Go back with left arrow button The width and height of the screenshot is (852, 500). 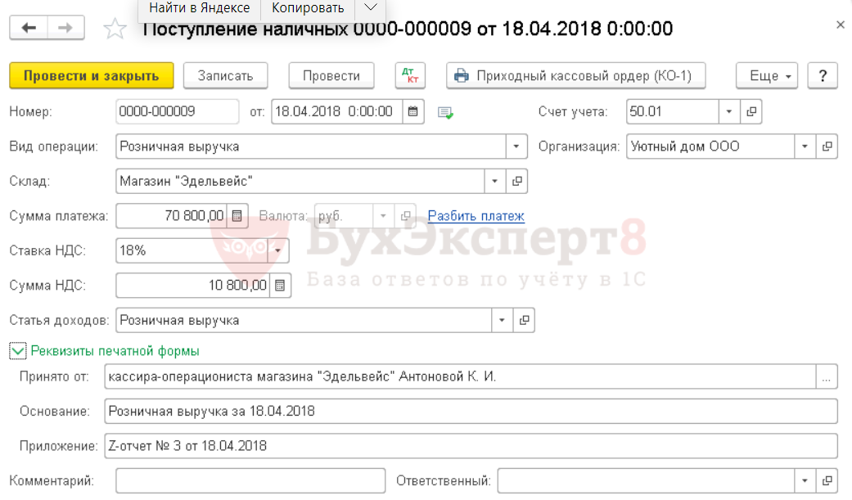tap(29, 28)
